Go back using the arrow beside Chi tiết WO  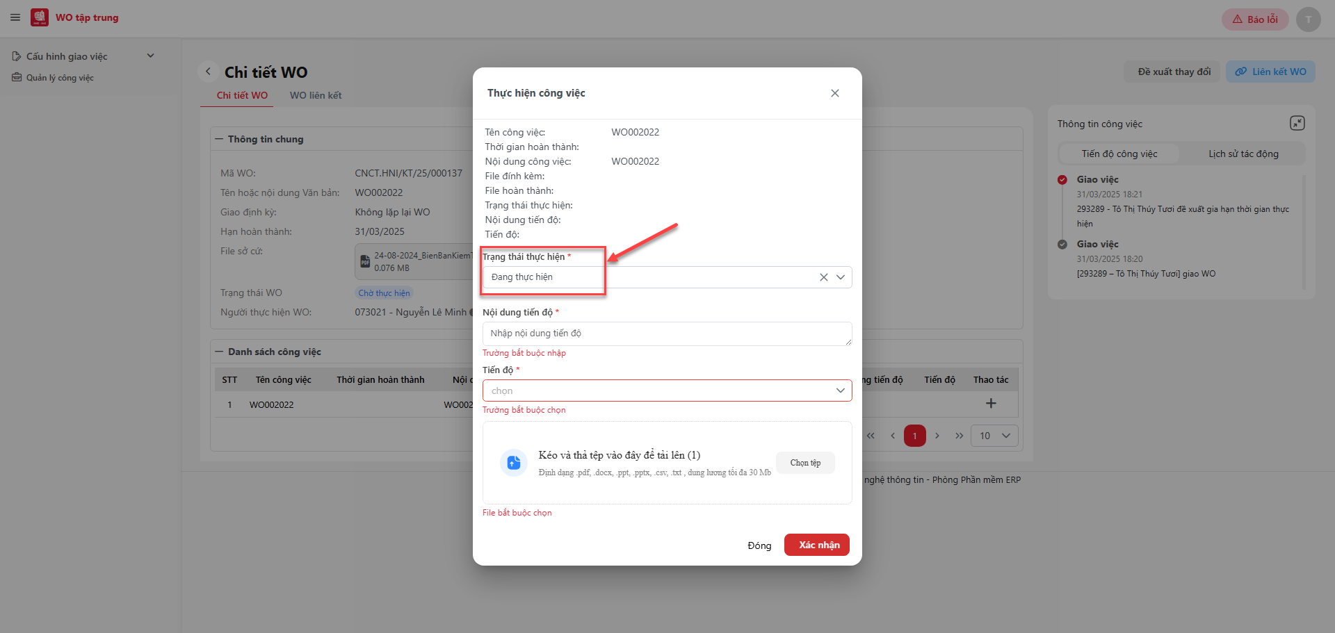208,72
